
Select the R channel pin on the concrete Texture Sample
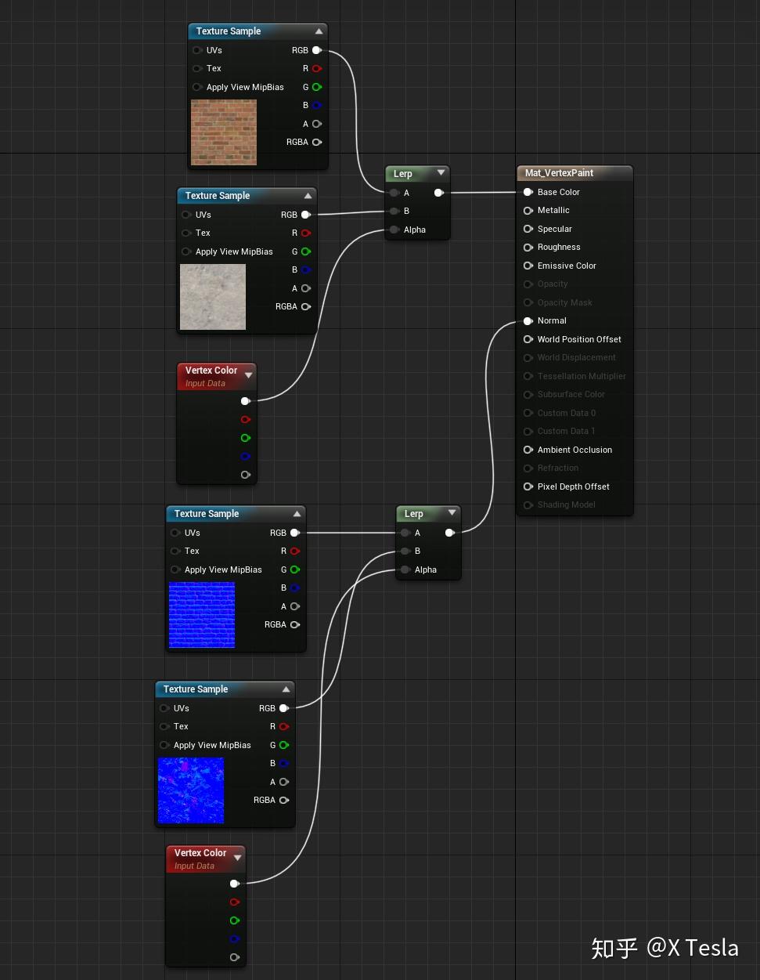pos(306,233)
